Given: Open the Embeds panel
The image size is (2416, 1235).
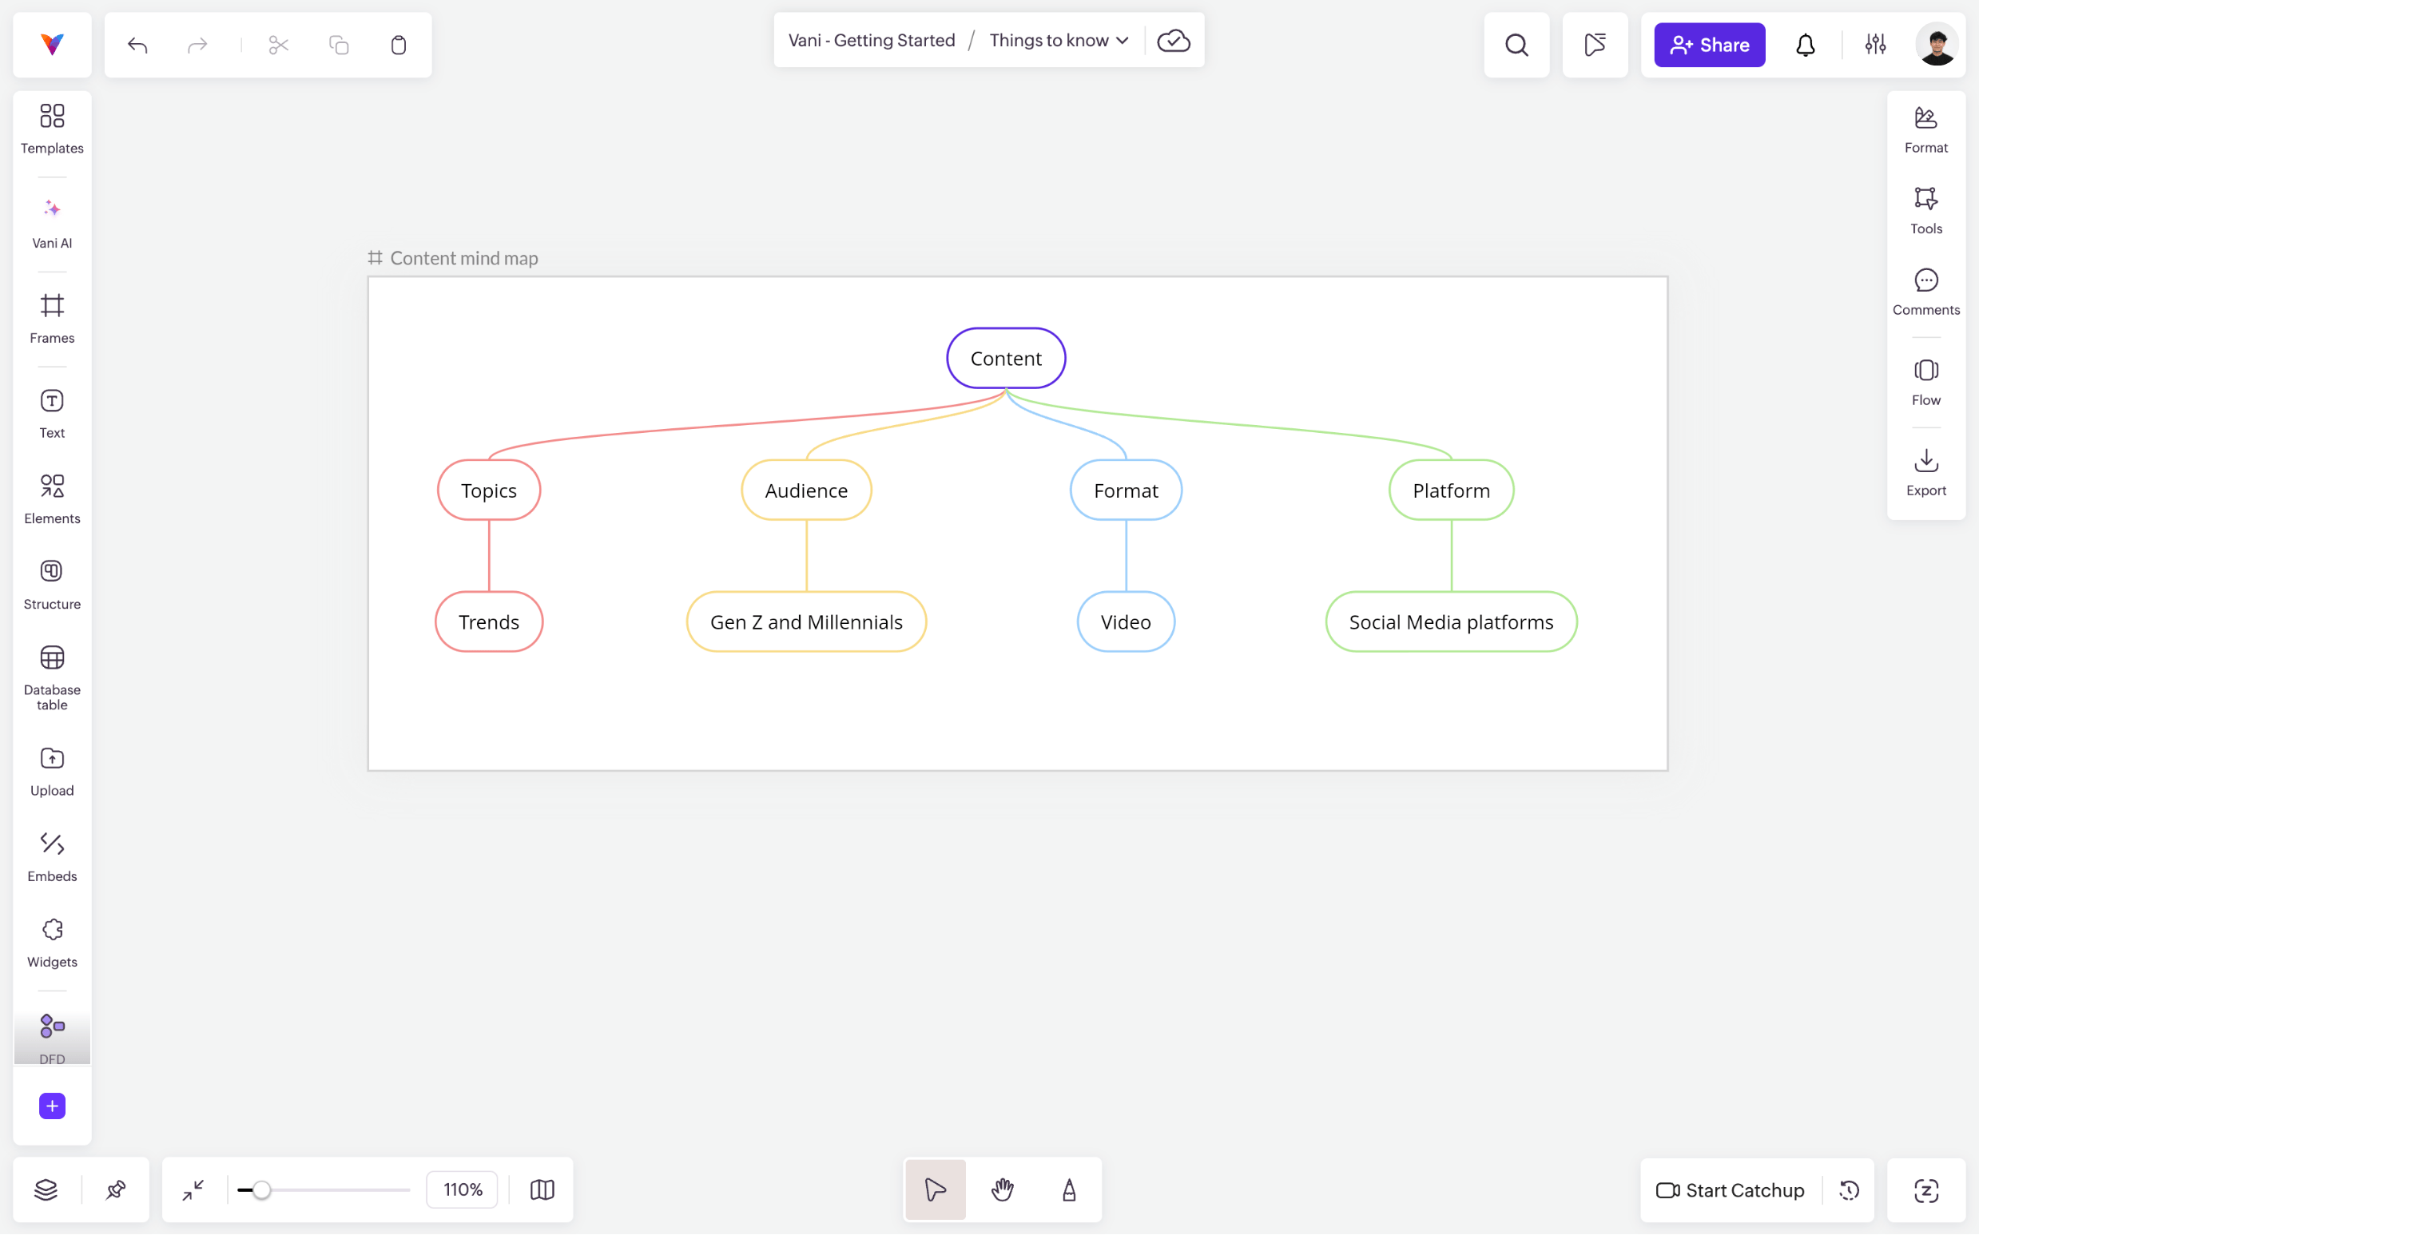Looking at the screenshot, I should tap(52, 856).
